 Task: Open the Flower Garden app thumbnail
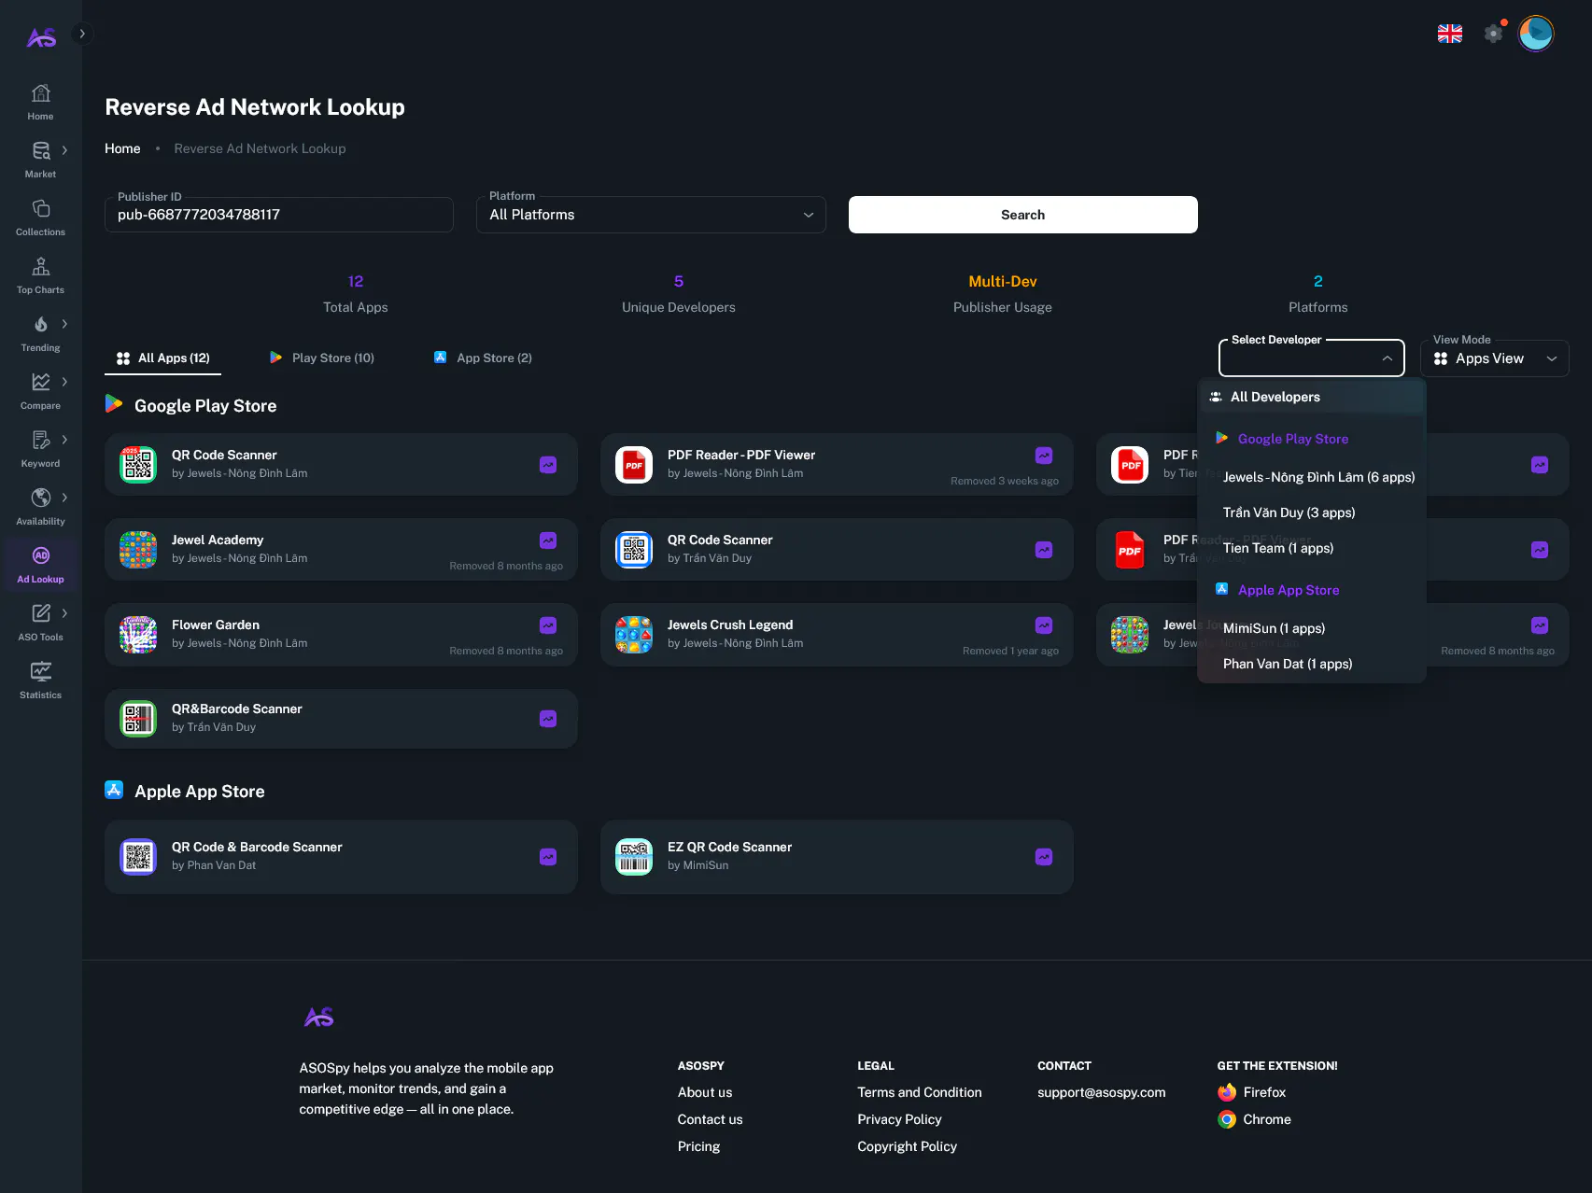(138, 635)
